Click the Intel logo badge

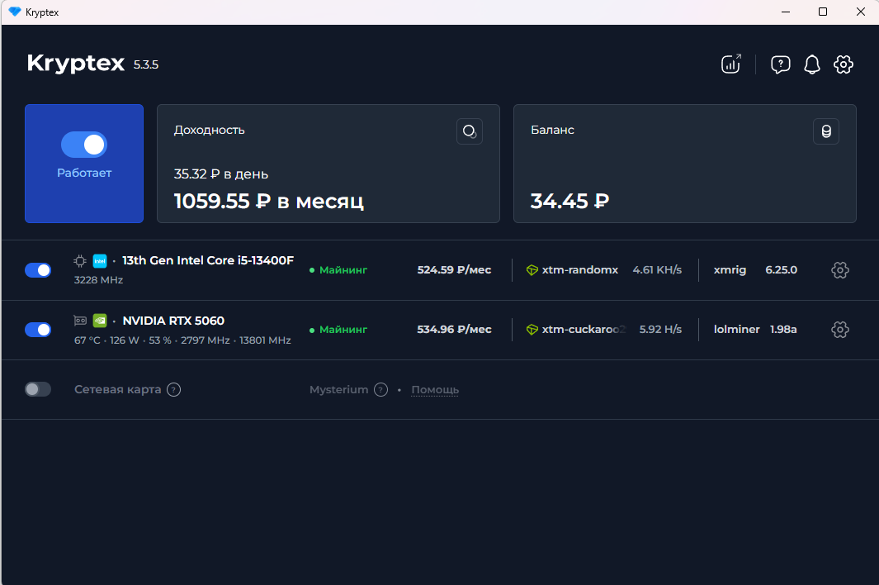100,260
